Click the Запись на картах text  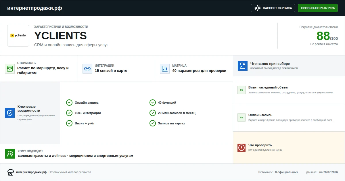[172, 123]
